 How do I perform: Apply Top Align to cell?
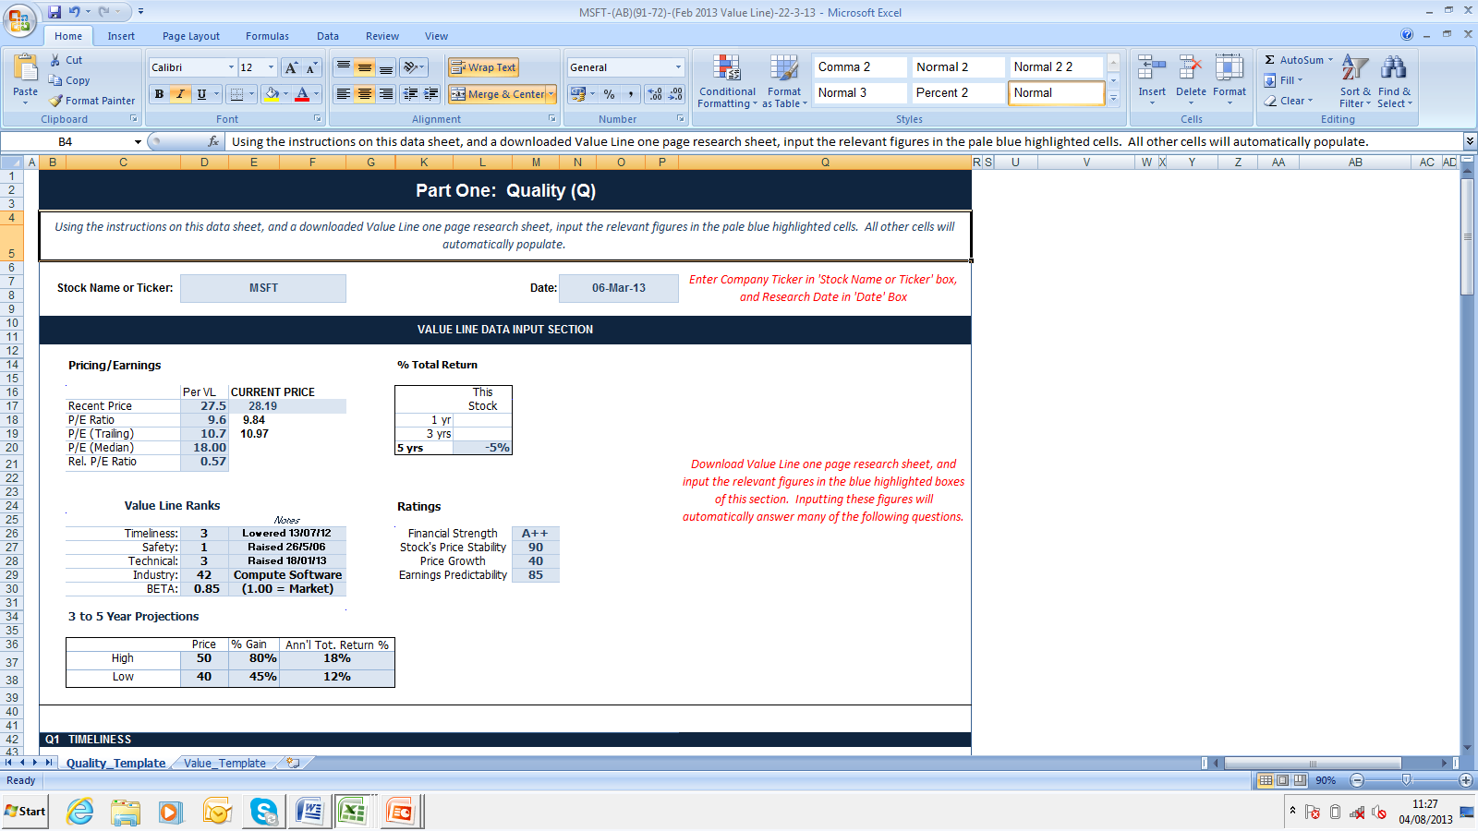click(x=344, y=67)
